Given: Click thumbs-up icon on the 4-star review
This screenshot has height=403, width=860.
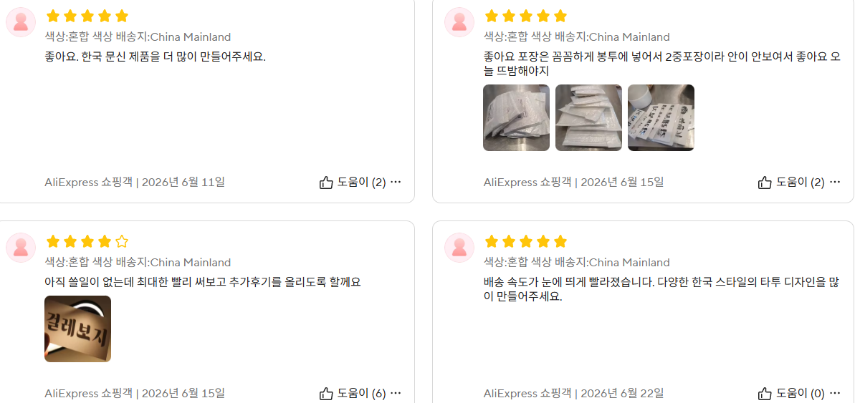Looking at the screenshot, I should 326,393.
